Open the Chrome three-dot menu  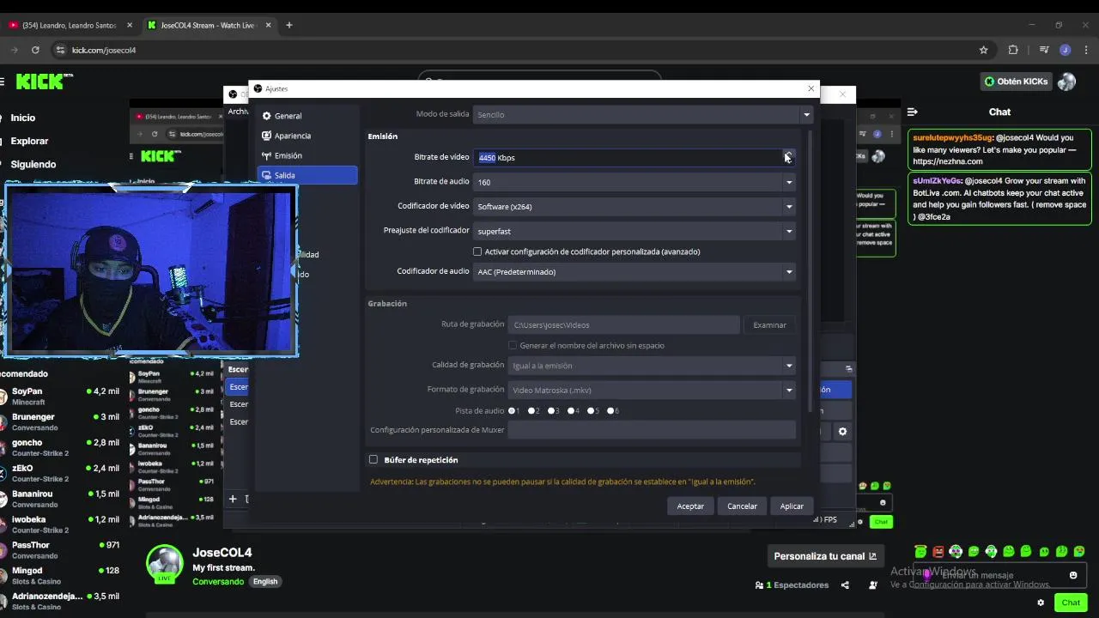[1085, 50]
